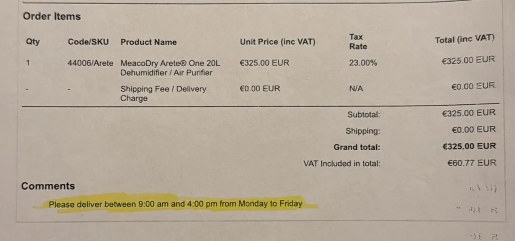The width and height of the screenshot is (515, 241).
Task: Click the Order Items heading
Action: 51,16
